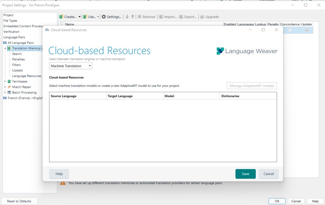
Task: Click the Settings gear toolbar button
Action: 111,17
